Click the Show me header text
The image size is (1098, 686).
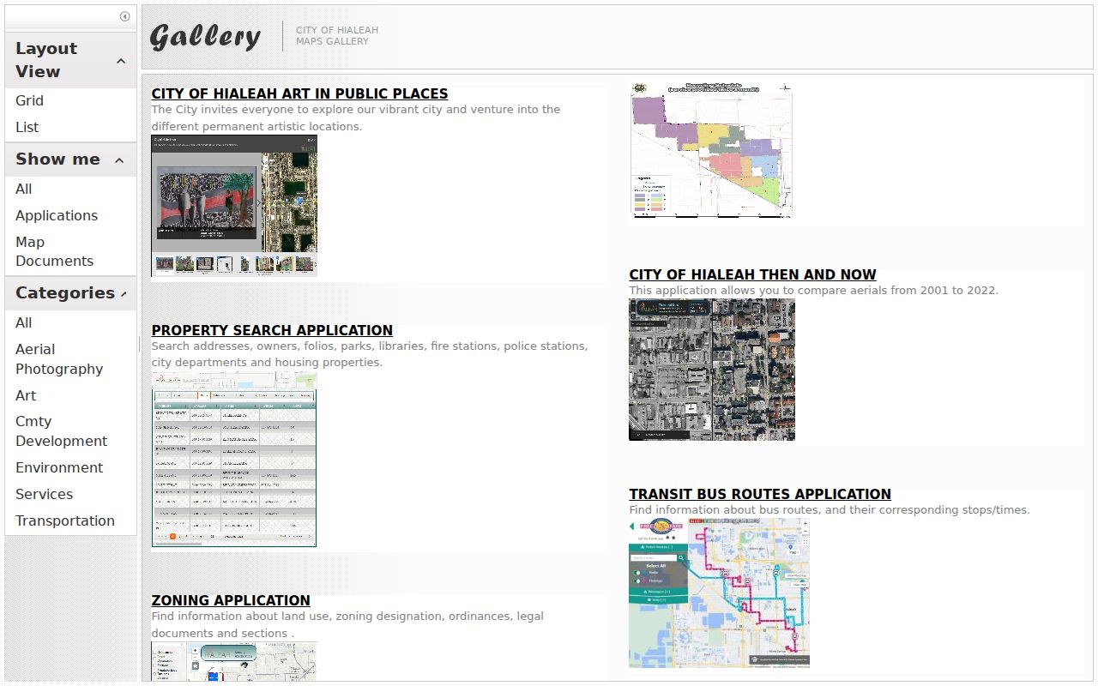pyautogui.click(x=57, y=159)
